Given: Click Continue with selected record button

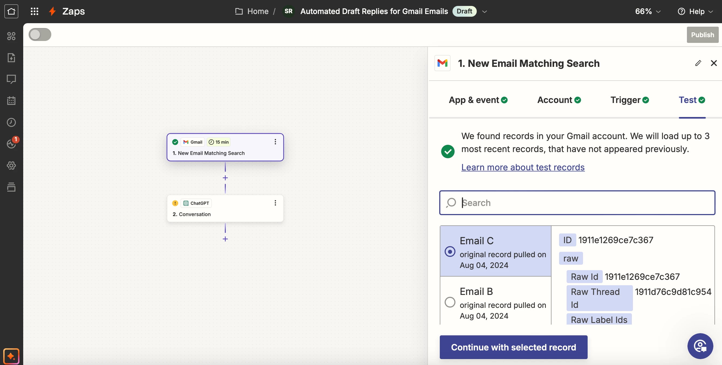Looking at the screenshot, I should tap(513, 347).
